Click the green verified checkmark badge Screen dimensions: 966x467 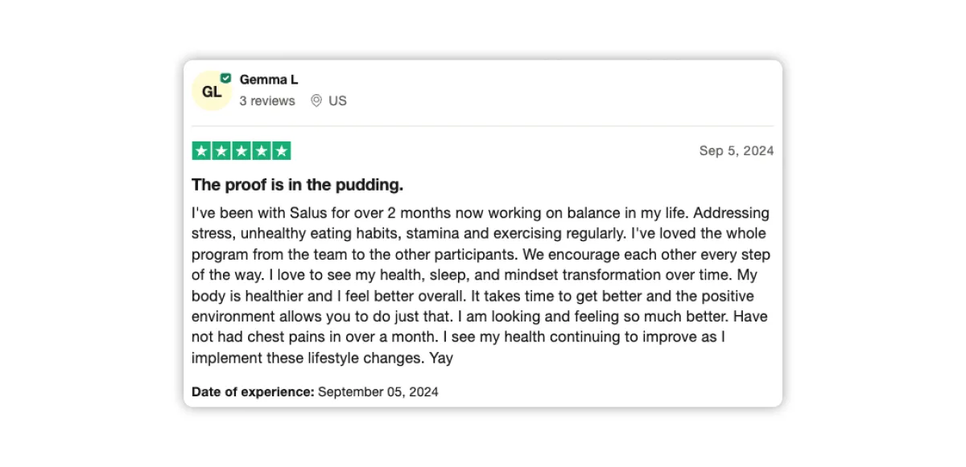coord(226,78)
